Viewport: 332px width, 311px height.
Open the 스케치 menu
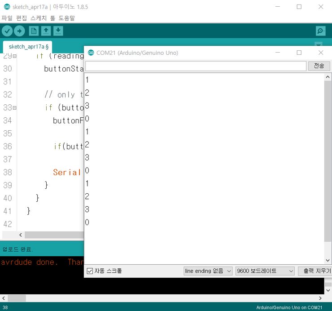(x=38, y=18)
